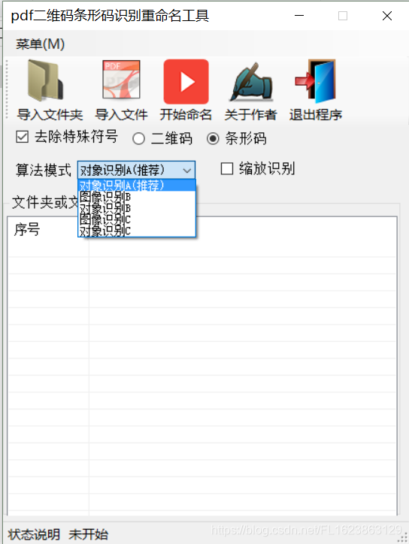Click the 算法模式 label
This screenshot has width=409, height=544.
(x=44, y=170)
